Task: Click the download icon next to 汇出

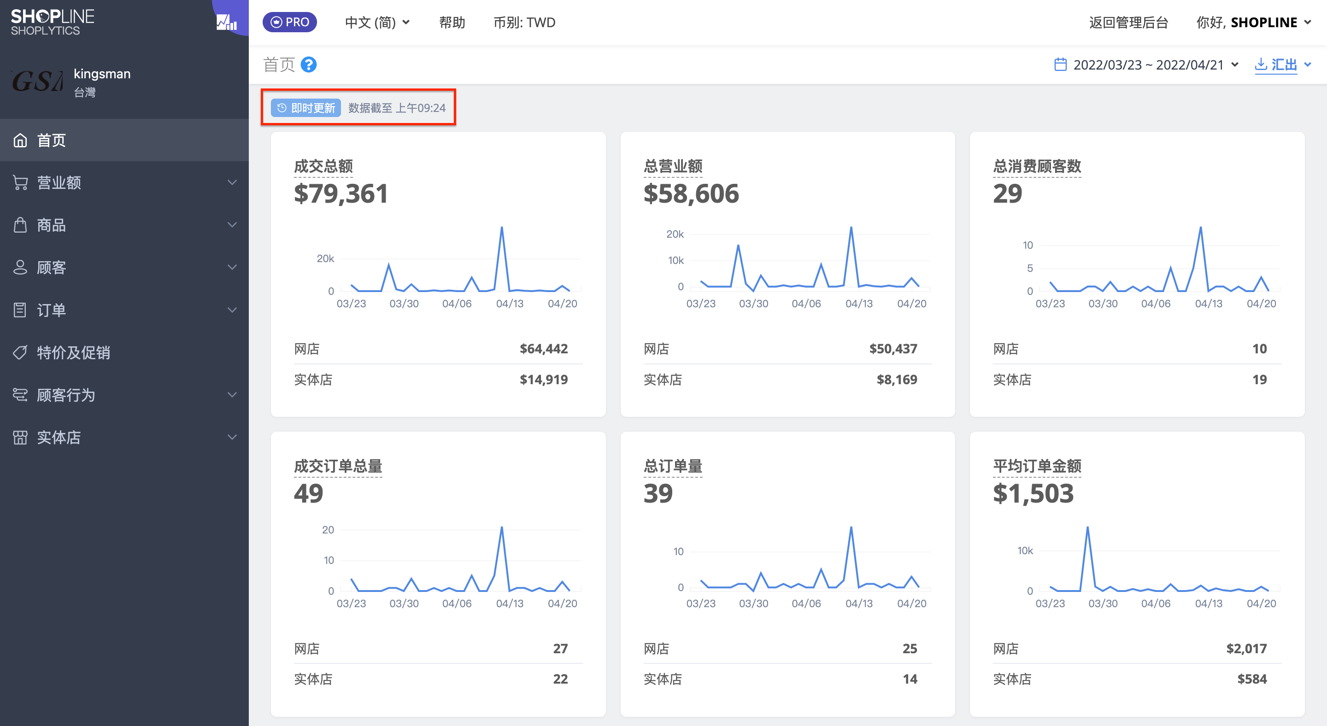Action: 1261,64
